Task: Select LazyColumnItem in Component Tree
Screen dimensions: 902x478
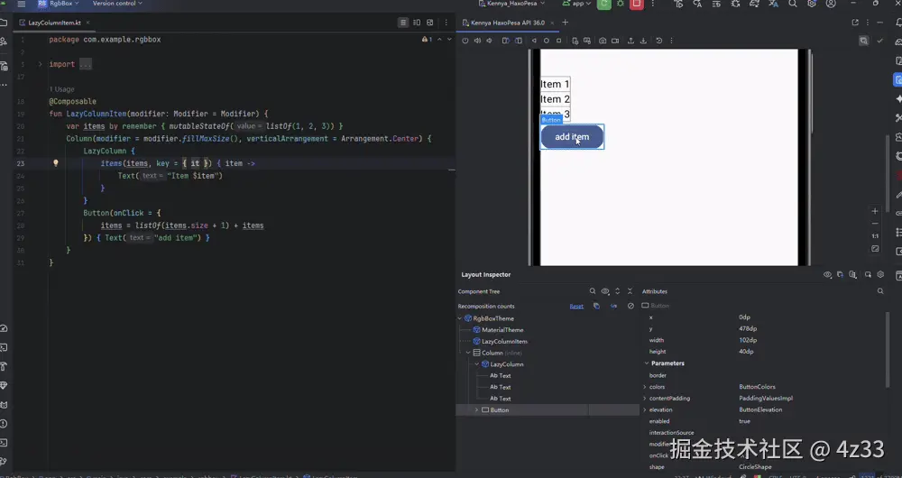Action: click(504, 342)
